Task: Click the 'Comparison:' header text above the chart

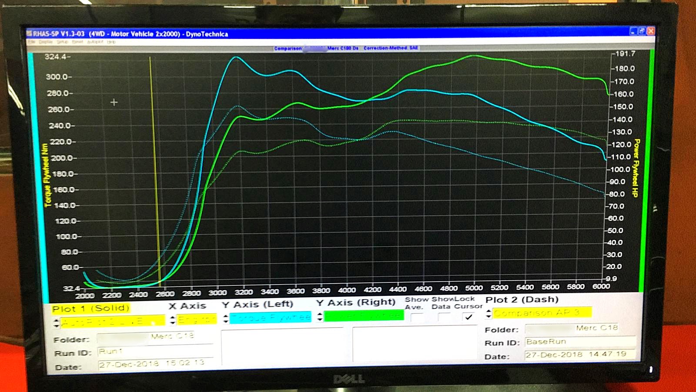Action: [288, 48]
